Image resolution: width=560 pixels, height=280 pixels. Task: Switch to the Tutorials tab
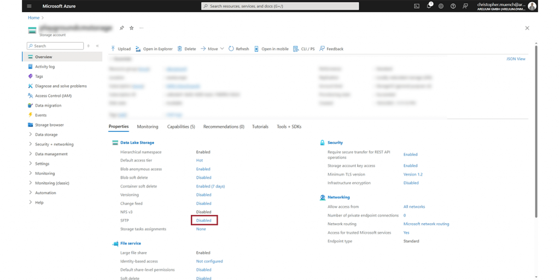260,127
